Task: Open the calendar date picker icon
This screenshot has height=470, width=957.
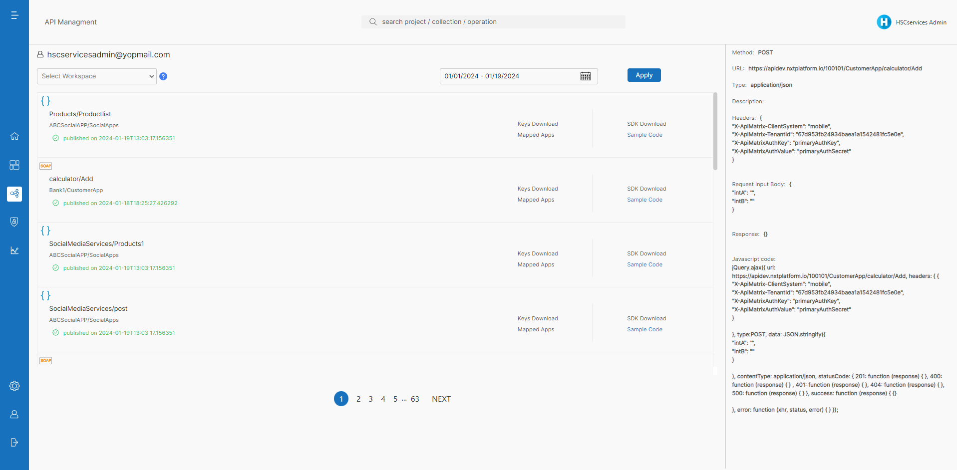Action: (586, 76)
